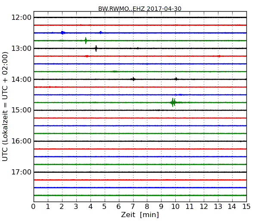Click x-axis tick label 6
The image size is (280, 224).
(x=118, y=207)
